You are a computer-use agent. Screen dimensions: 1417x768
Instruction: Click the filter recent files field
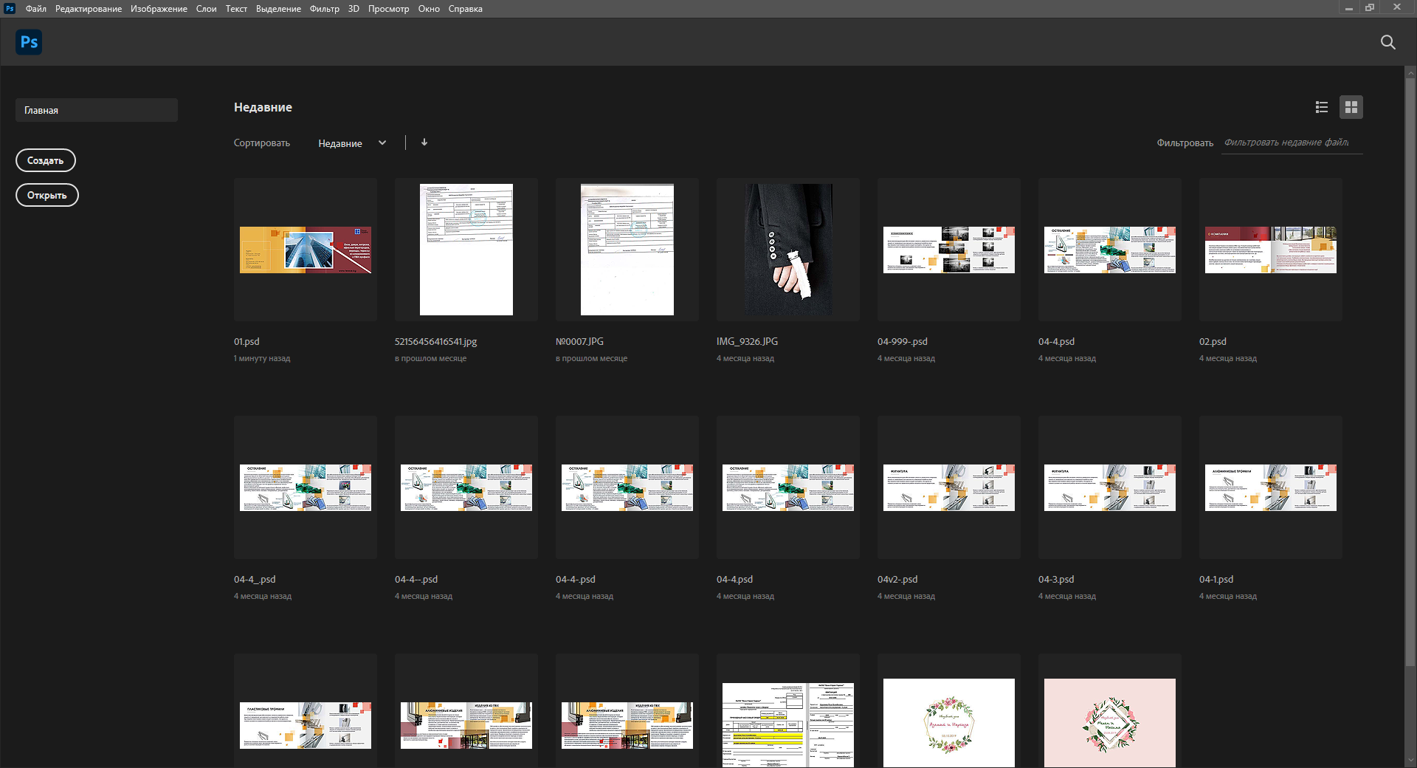coord(1290,143)
